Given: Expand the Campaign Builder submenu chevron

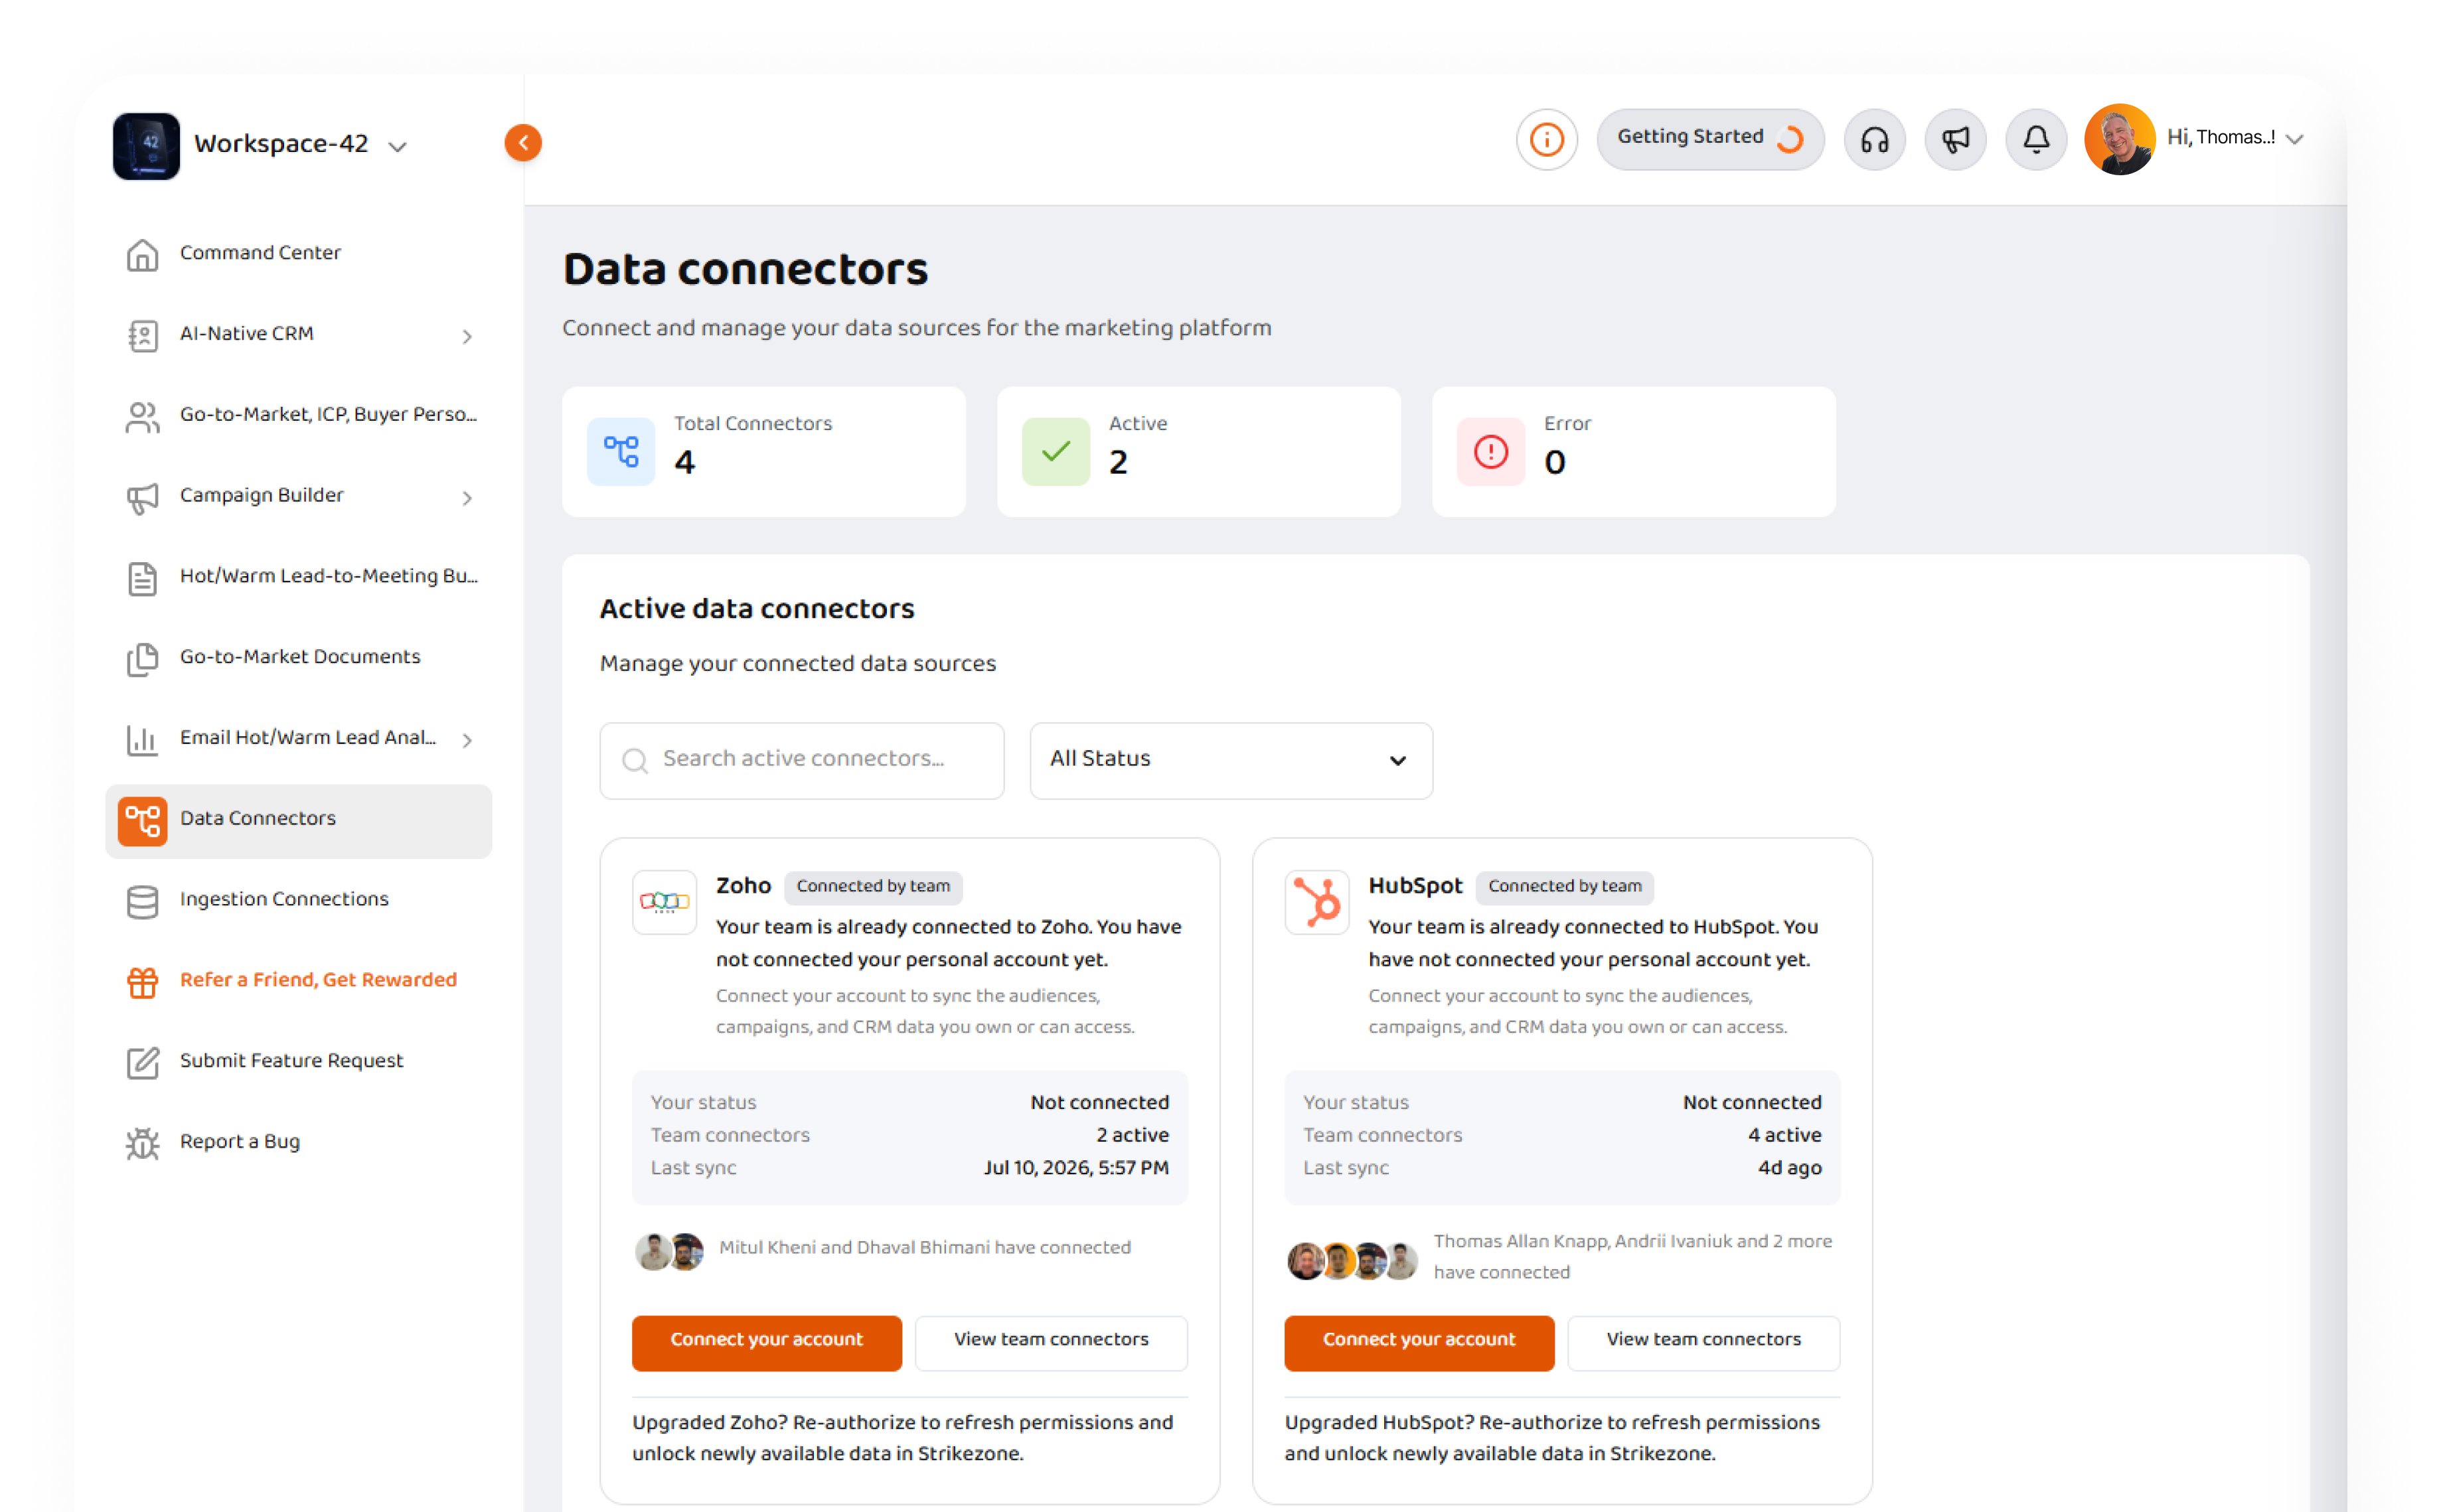Looking at the screenshot, I should point(467,498).
